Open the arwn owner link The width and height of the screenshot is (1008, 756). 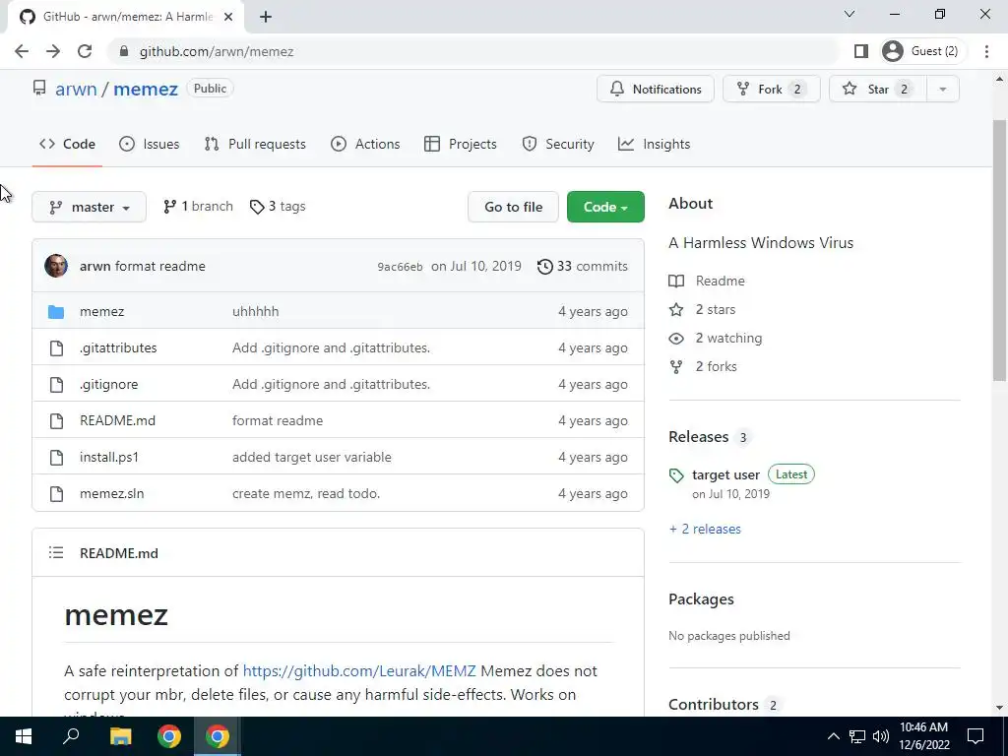[x=76, y=89]
